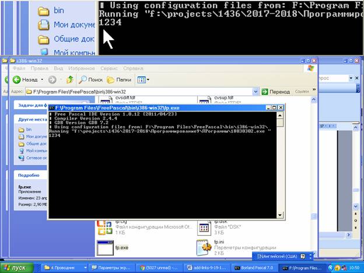This screenshot has width=364, height=273.
Task: Open the Вид menu
Action: point(58,68)
